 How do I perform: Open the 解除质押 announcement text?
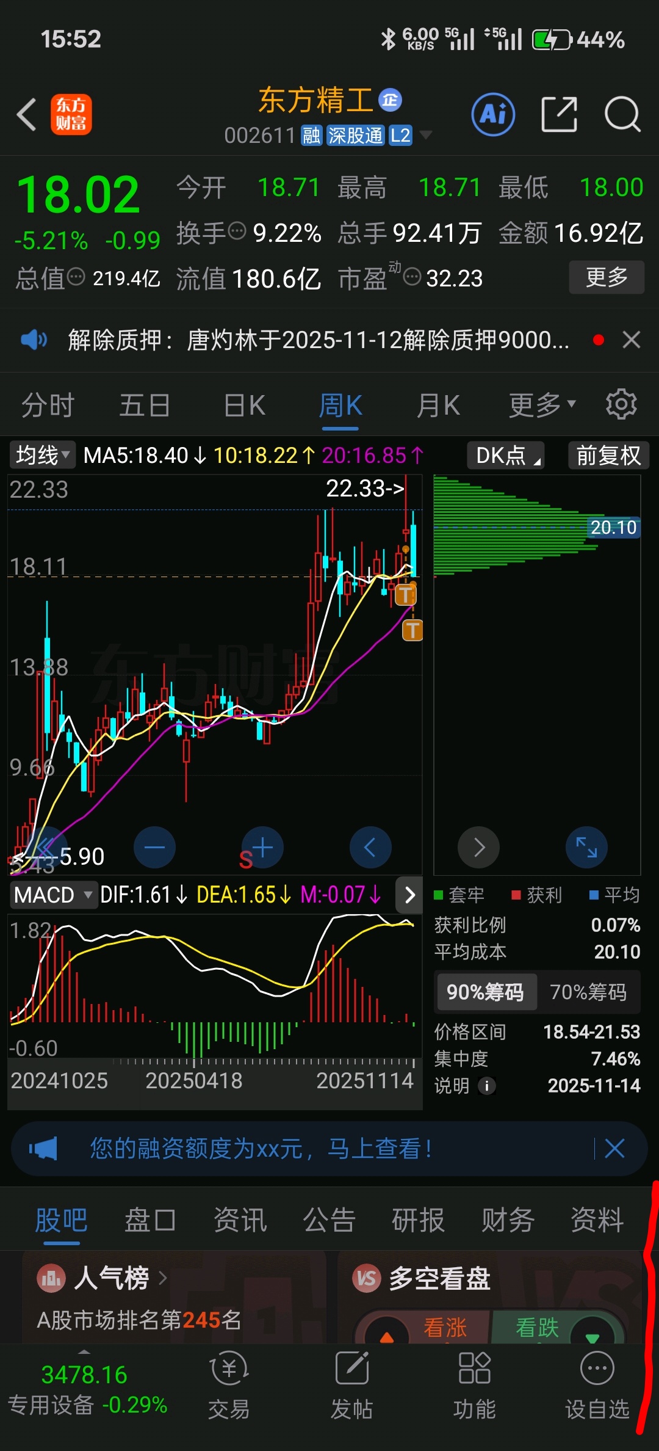pos(318,340)
